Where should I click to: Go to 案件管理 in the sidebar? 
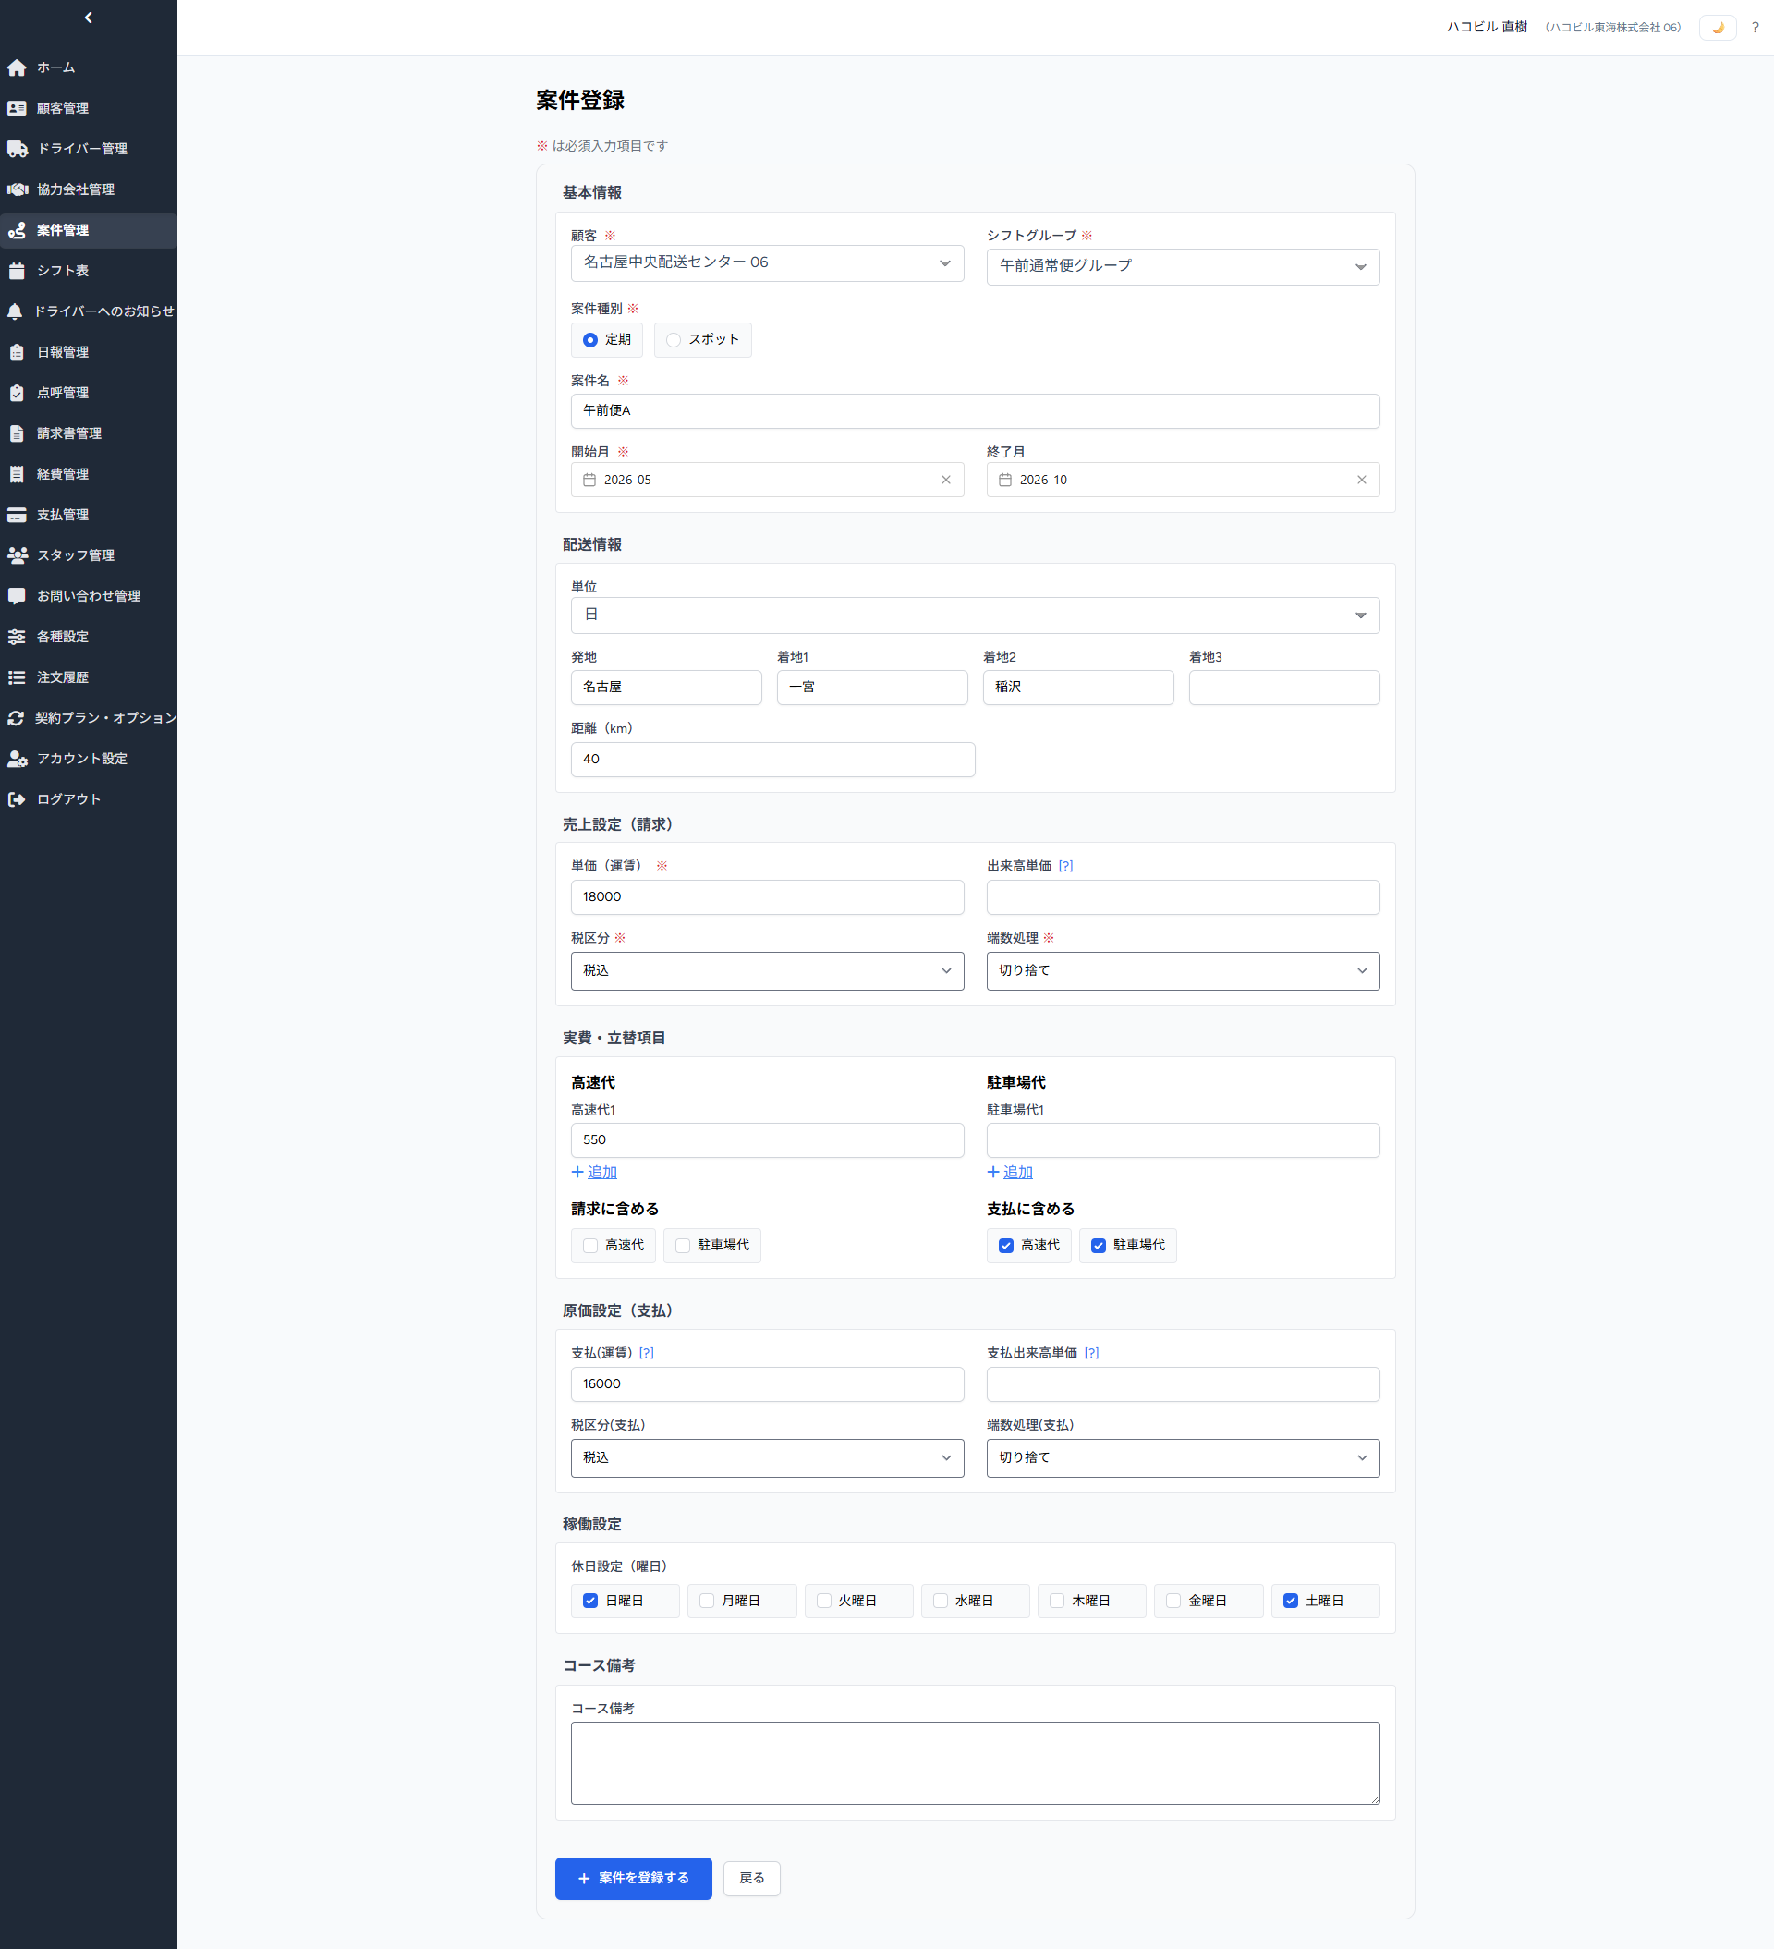[88, 230]
